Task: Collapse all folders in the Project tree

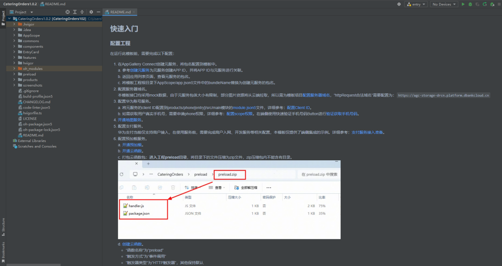Action: click(82, 11)
